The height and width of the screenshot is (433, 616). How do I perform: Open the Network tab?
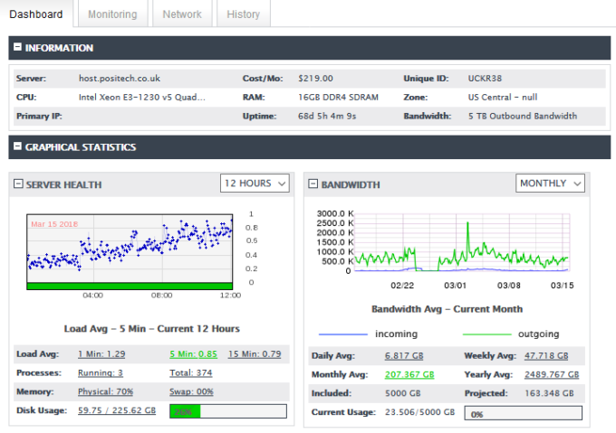pos(182,14)
